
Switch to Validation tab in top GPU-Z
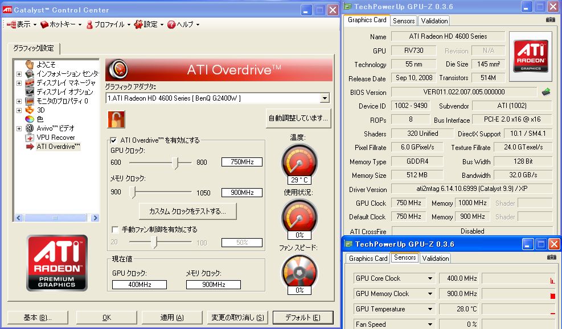[434, 21]
